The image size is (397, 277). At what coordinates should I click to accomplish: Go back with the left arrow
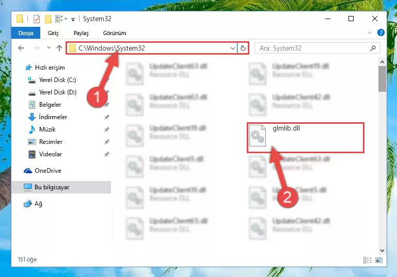pos(21,48)
